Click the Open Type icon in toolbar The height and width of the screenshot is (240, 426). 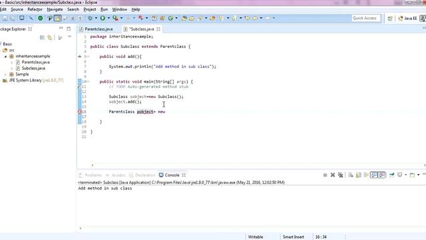pyautogui.click(x=184, y=18)
